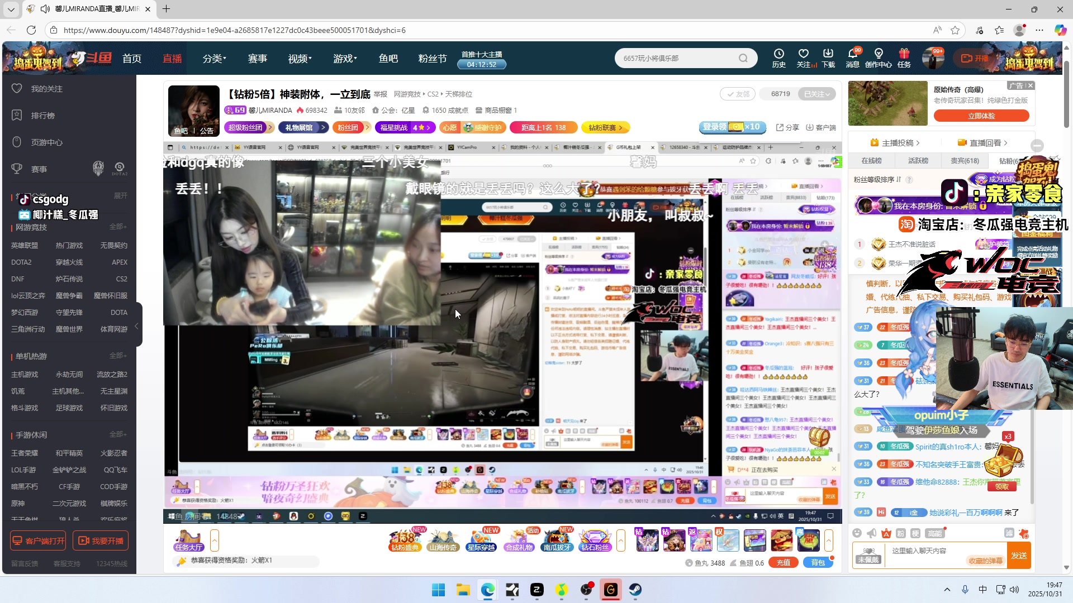Click the 立即体验 ad button
Viewport: 1073px width, 603px height.
tap(981, 116)
